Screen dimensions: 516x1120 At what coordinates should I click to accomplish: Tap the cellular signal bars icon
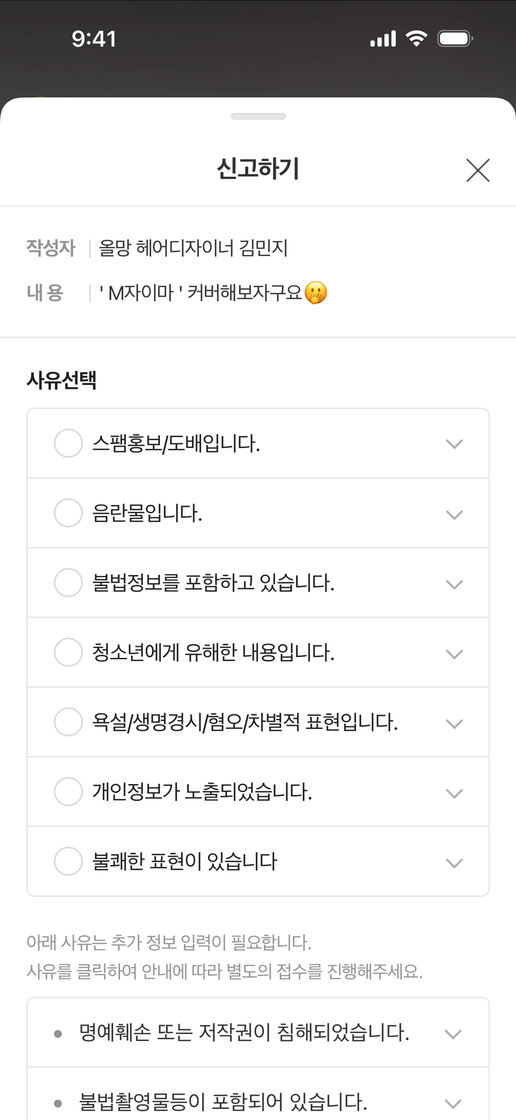pyautogui.click(x=383, y=39)
